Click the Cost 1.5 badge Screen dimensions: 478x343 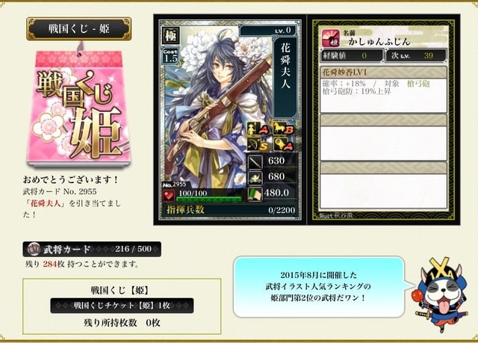[170, 56]
